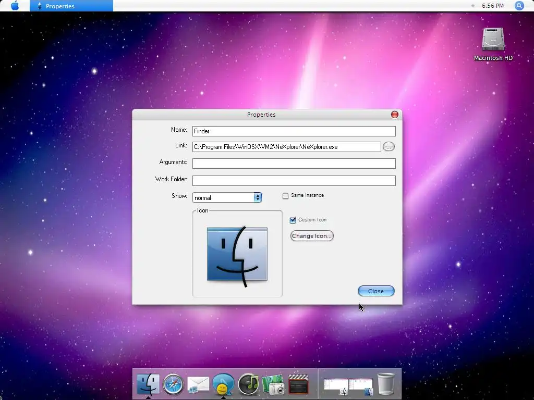Select the Macintosh HD desktop icon
This screenshot has height=400, width=534.
tap(493, 44)
